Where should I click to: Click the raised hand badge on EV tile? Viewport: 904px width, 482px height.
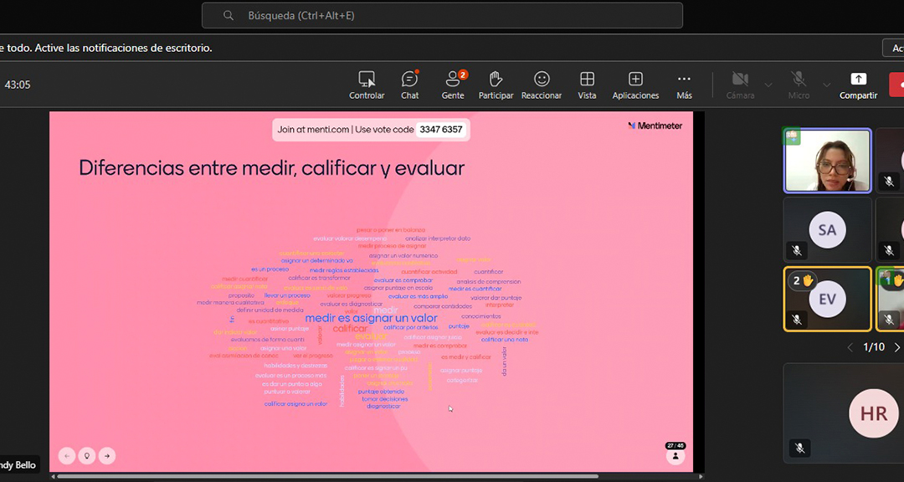[803, 281]
